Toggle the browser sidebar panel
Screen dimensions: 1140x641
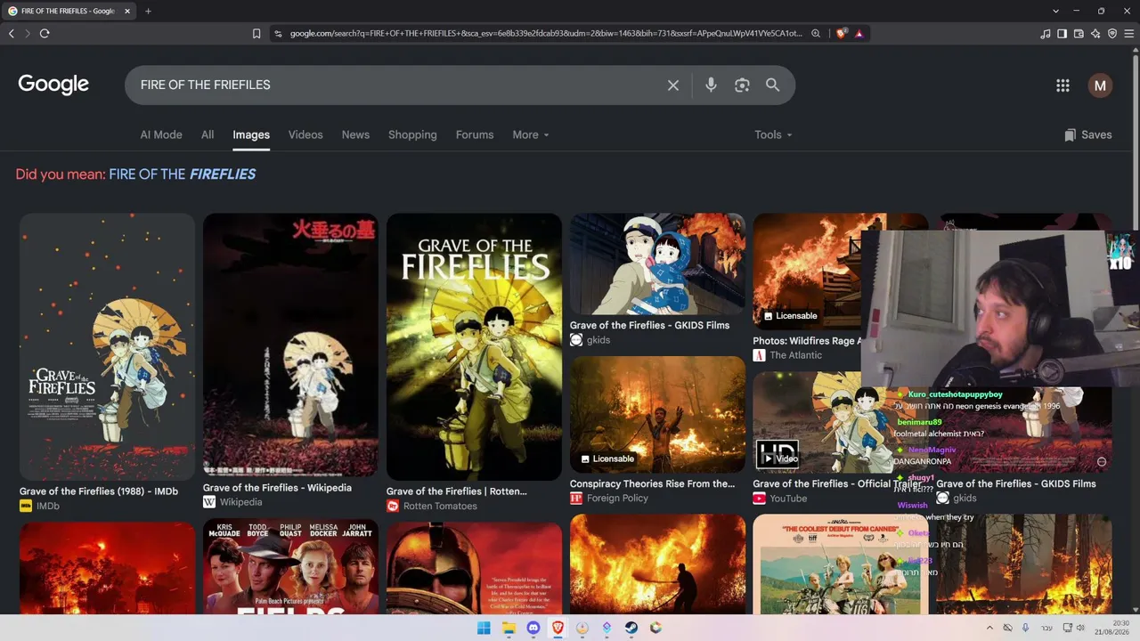tap(1062, 34)
